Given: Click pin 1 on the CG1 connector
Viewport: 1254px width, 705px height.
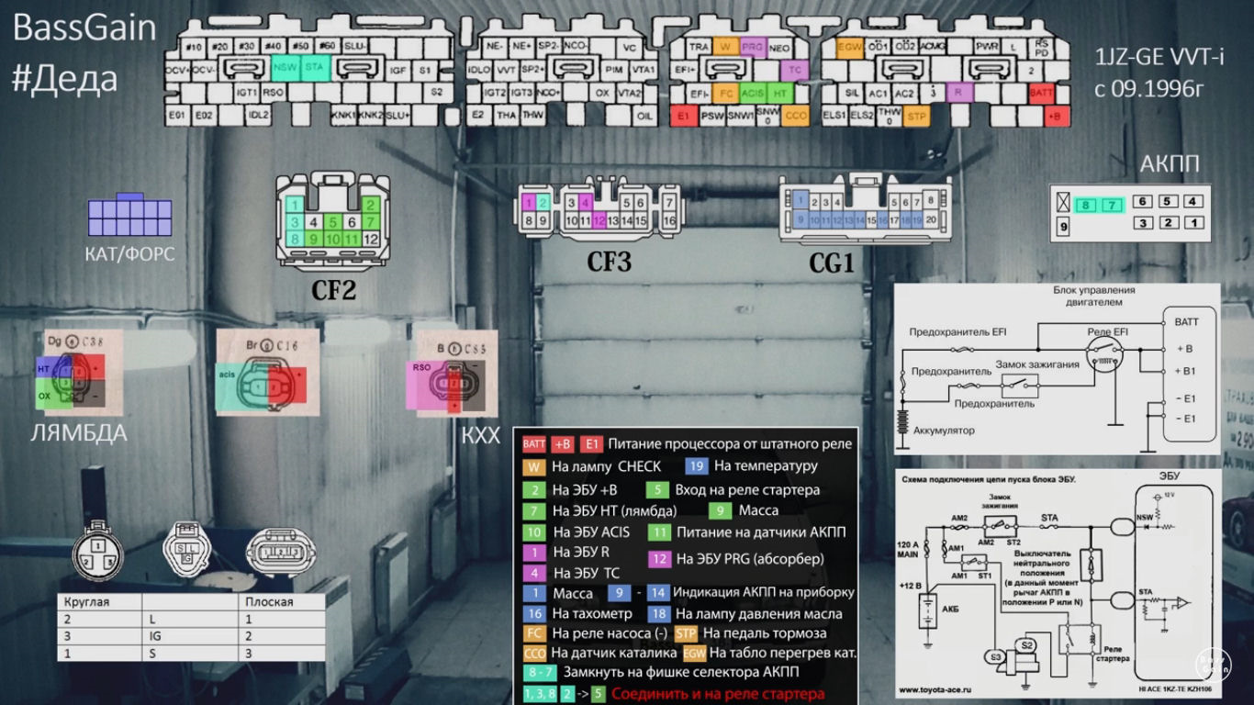Looking at the screenshot, I should [801, 200].
